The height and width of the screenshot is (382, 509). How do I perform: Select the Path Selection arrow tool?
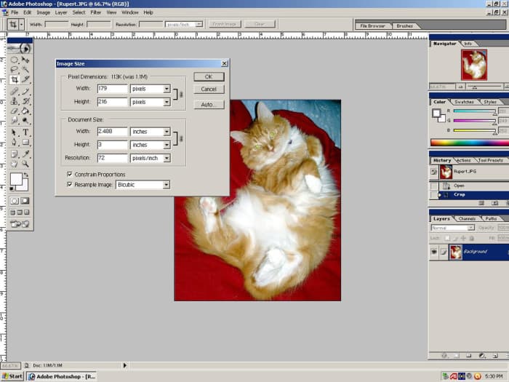coord(15,132)
